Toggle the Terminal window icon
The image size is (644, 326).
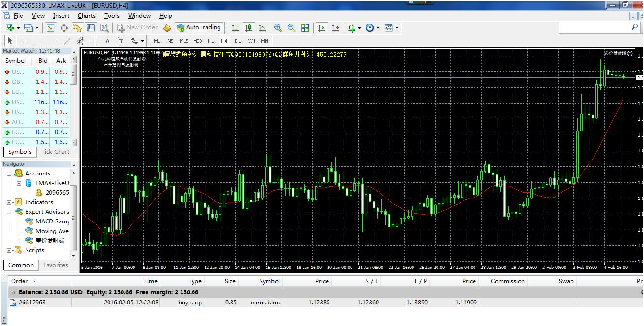point(91,28)
